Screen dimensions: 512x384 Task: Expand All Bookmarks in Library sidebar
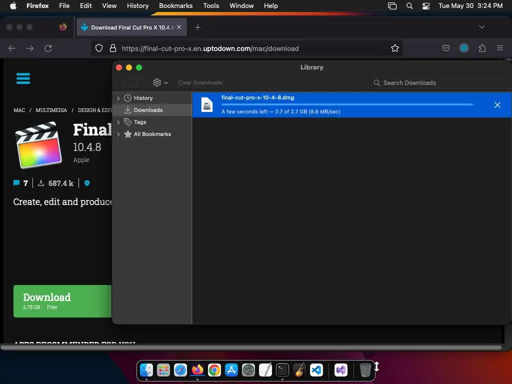pos(118,134)
